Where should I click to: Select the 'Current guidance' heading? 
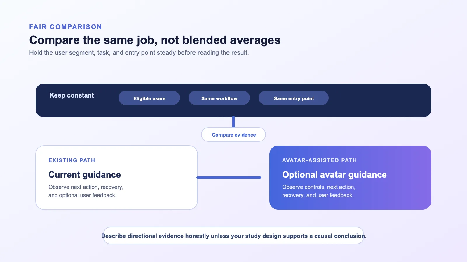[x=85, y=174]
